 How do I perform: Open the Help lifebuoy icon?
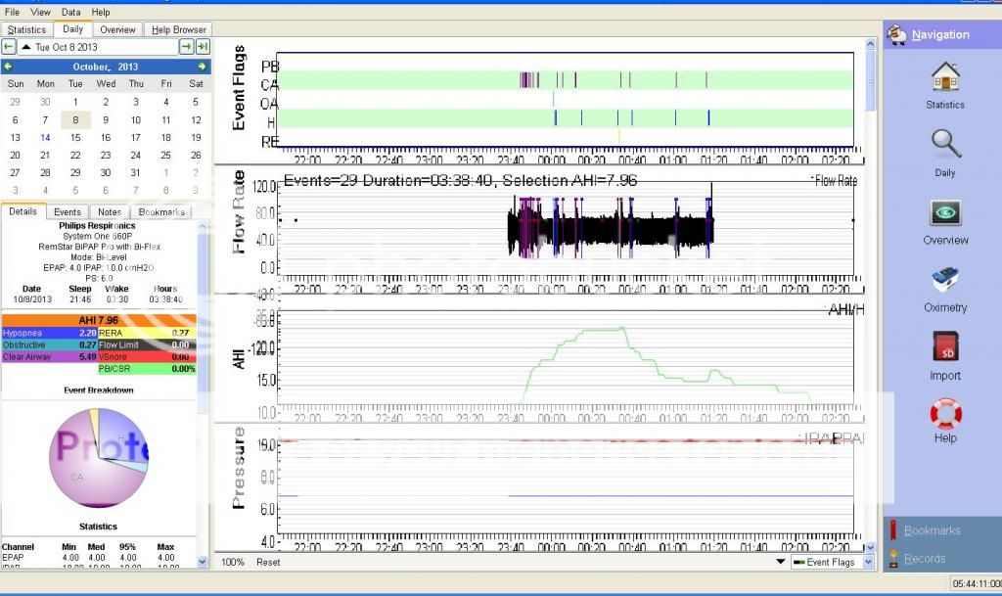click(945, 413)
